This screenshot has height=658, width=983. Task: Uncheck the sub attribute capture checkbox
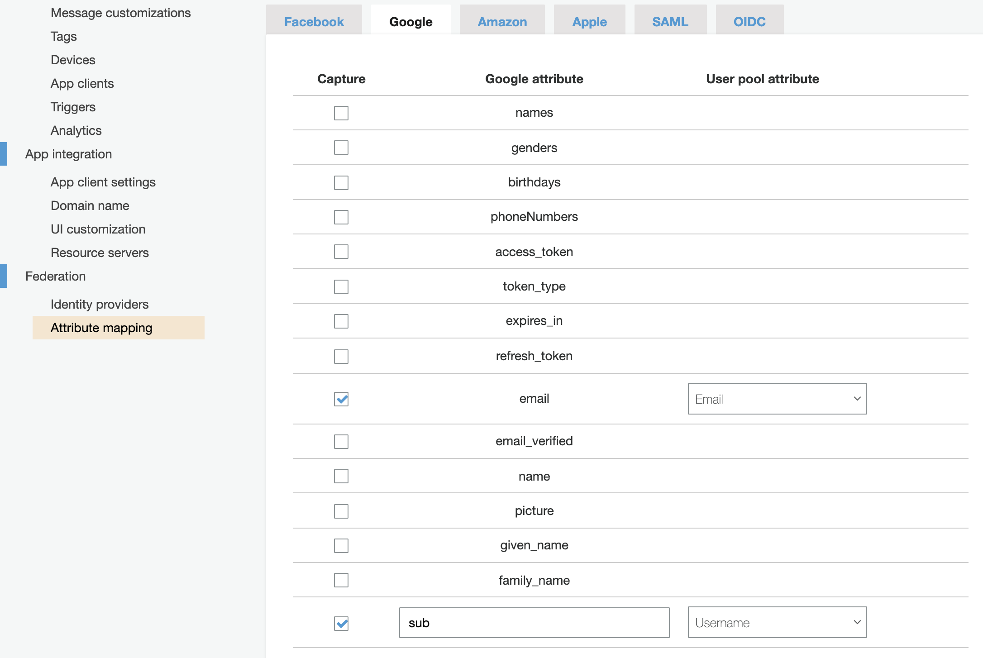(341, 624)
